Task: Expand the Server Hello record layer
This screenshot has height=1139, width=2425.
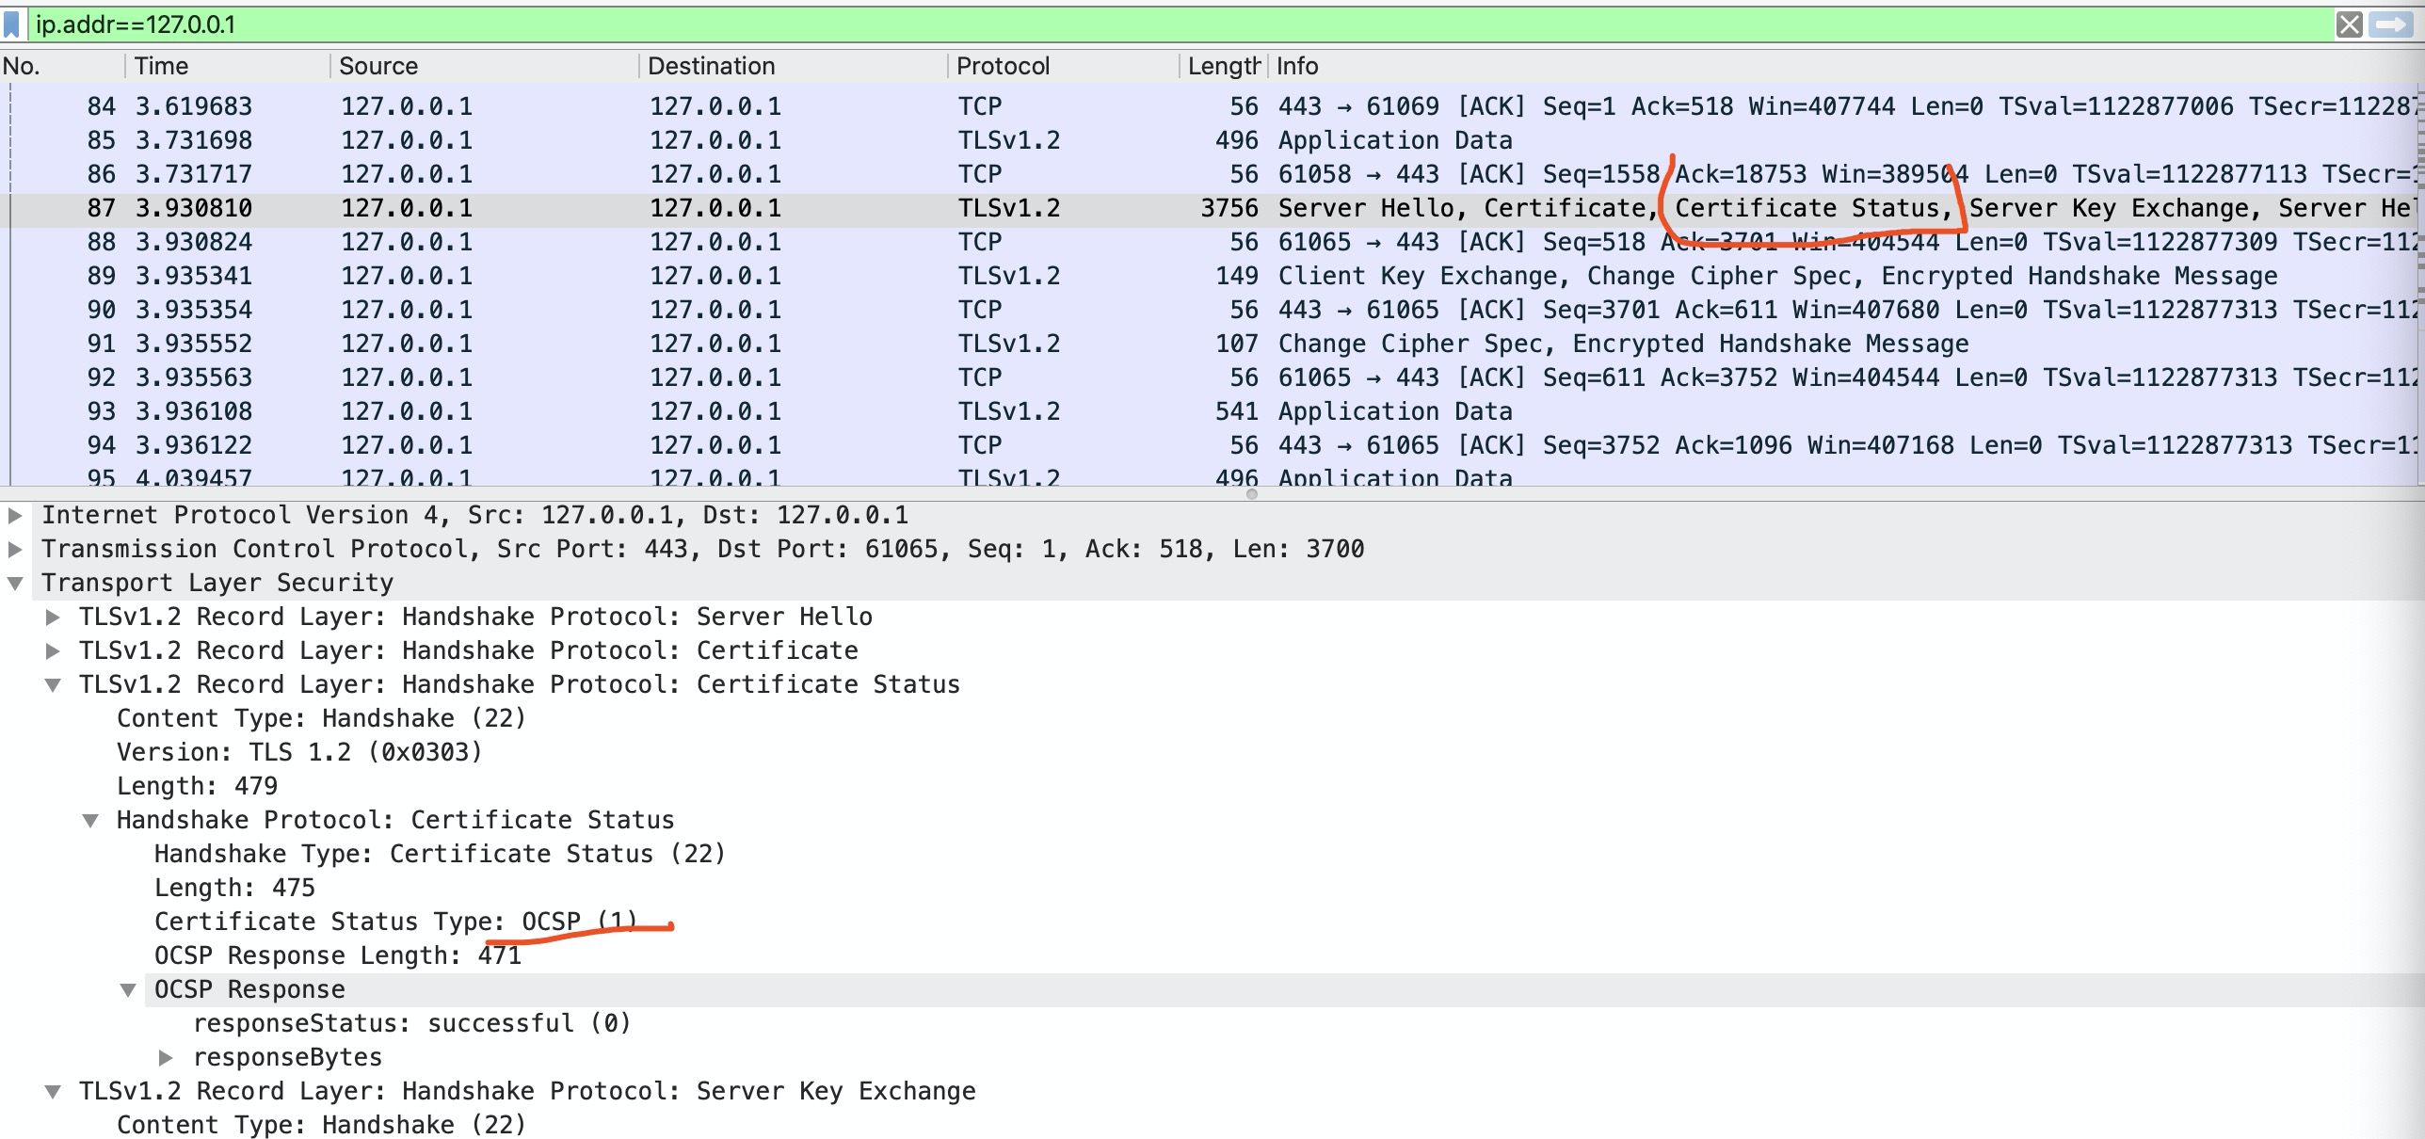Action: pyautogui.click(x=54, y=616)
